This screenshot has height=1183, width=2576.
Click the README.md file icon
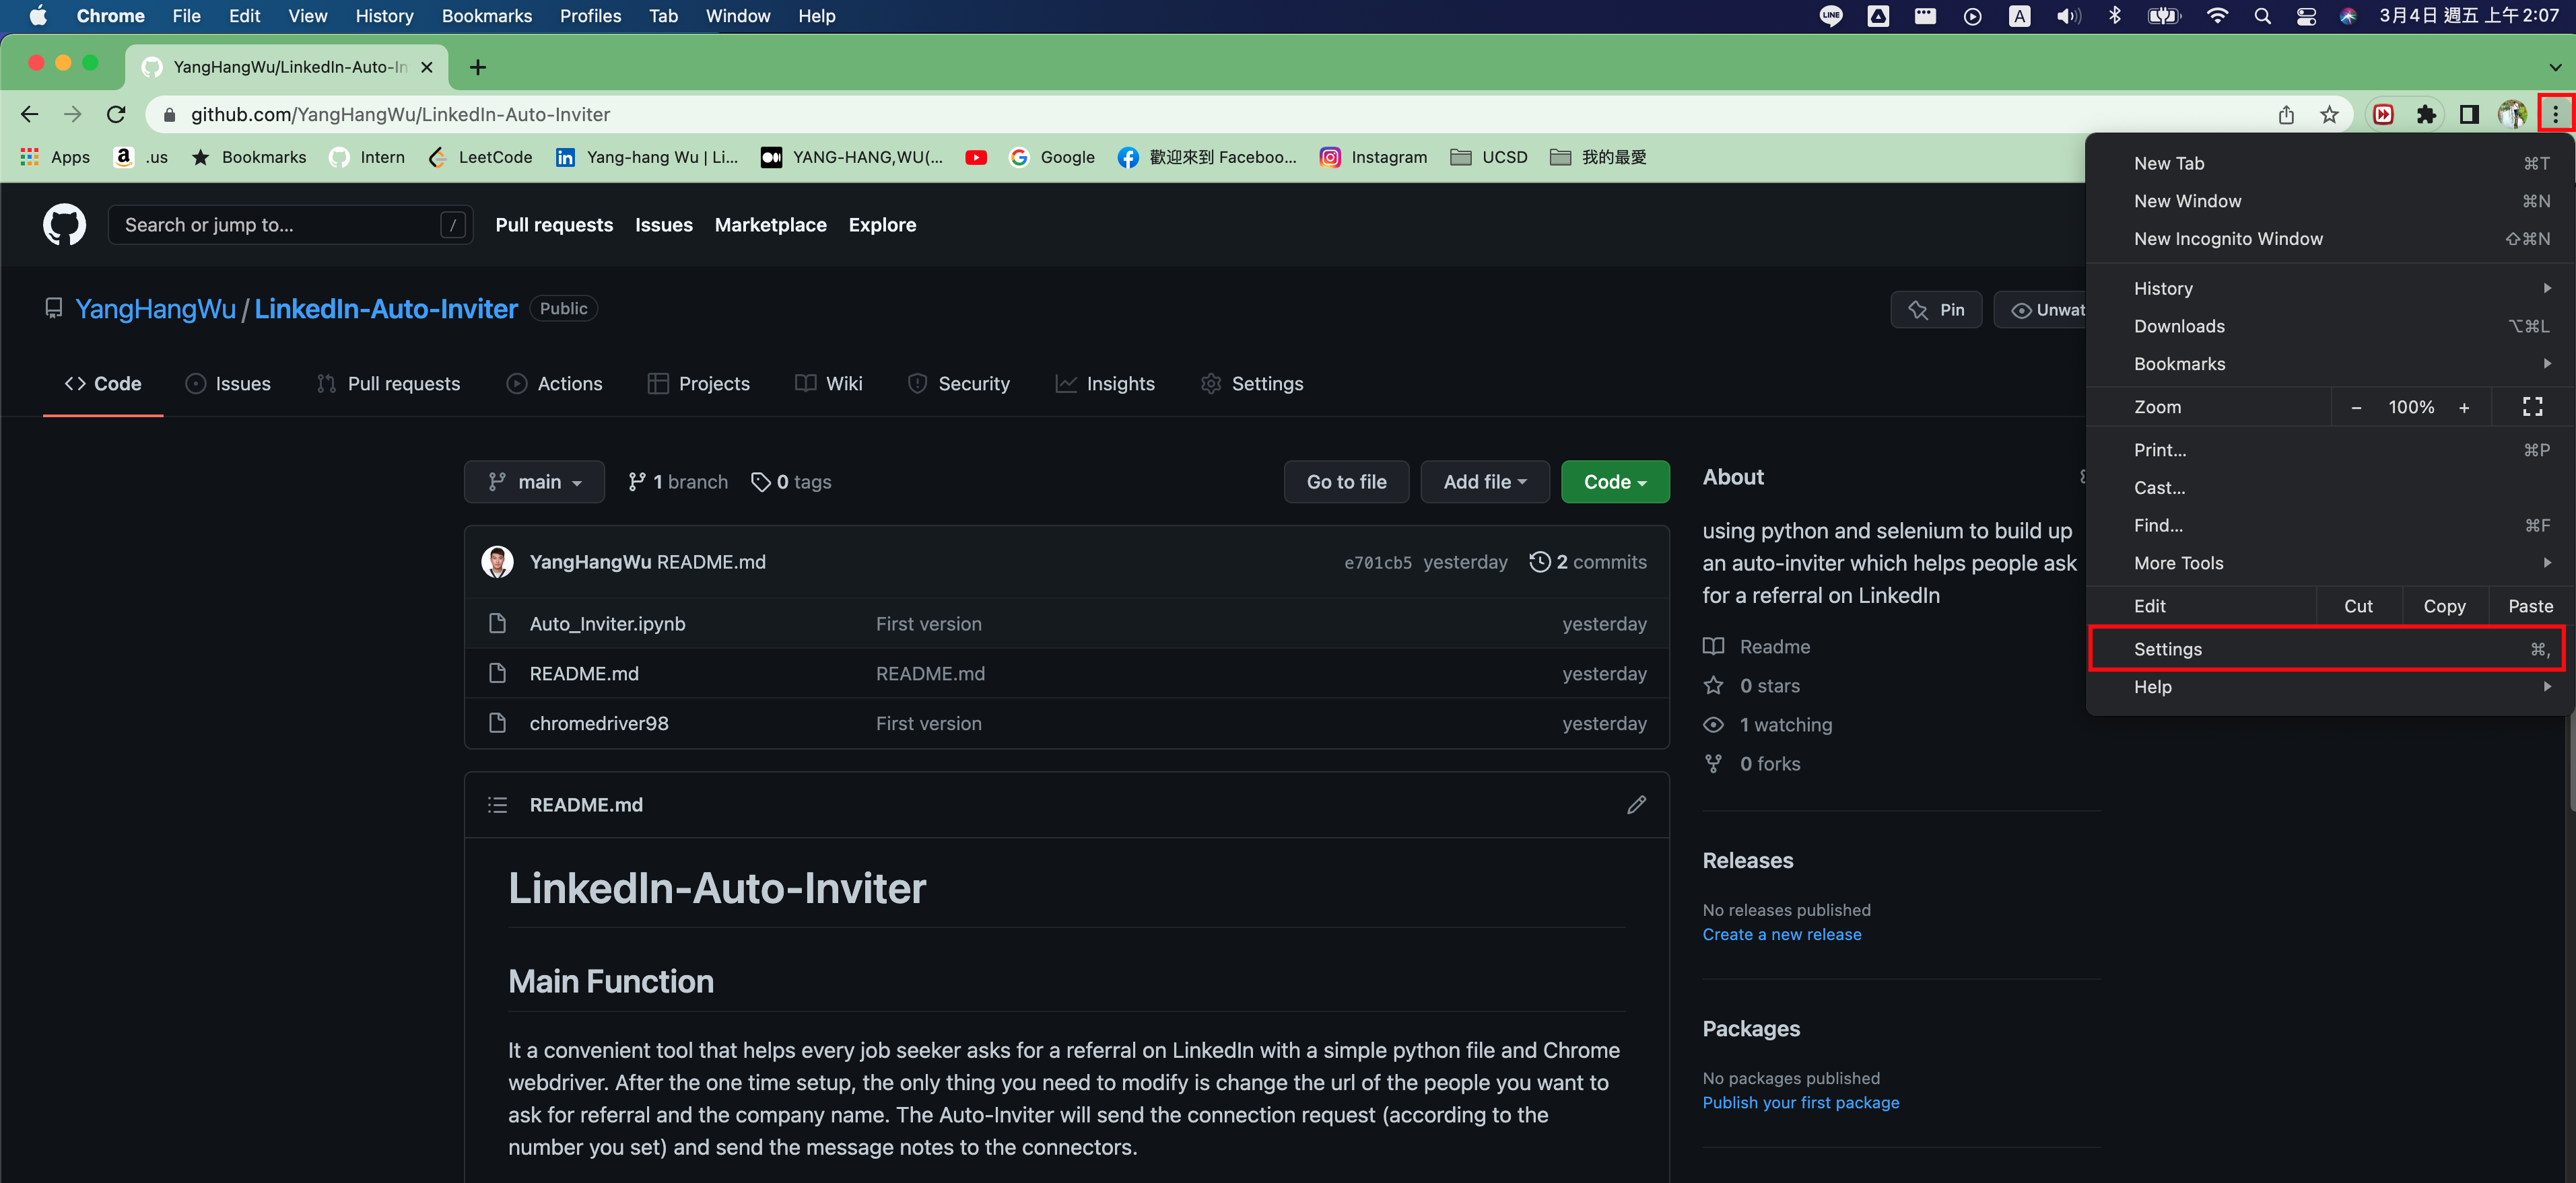pos(499,674)
